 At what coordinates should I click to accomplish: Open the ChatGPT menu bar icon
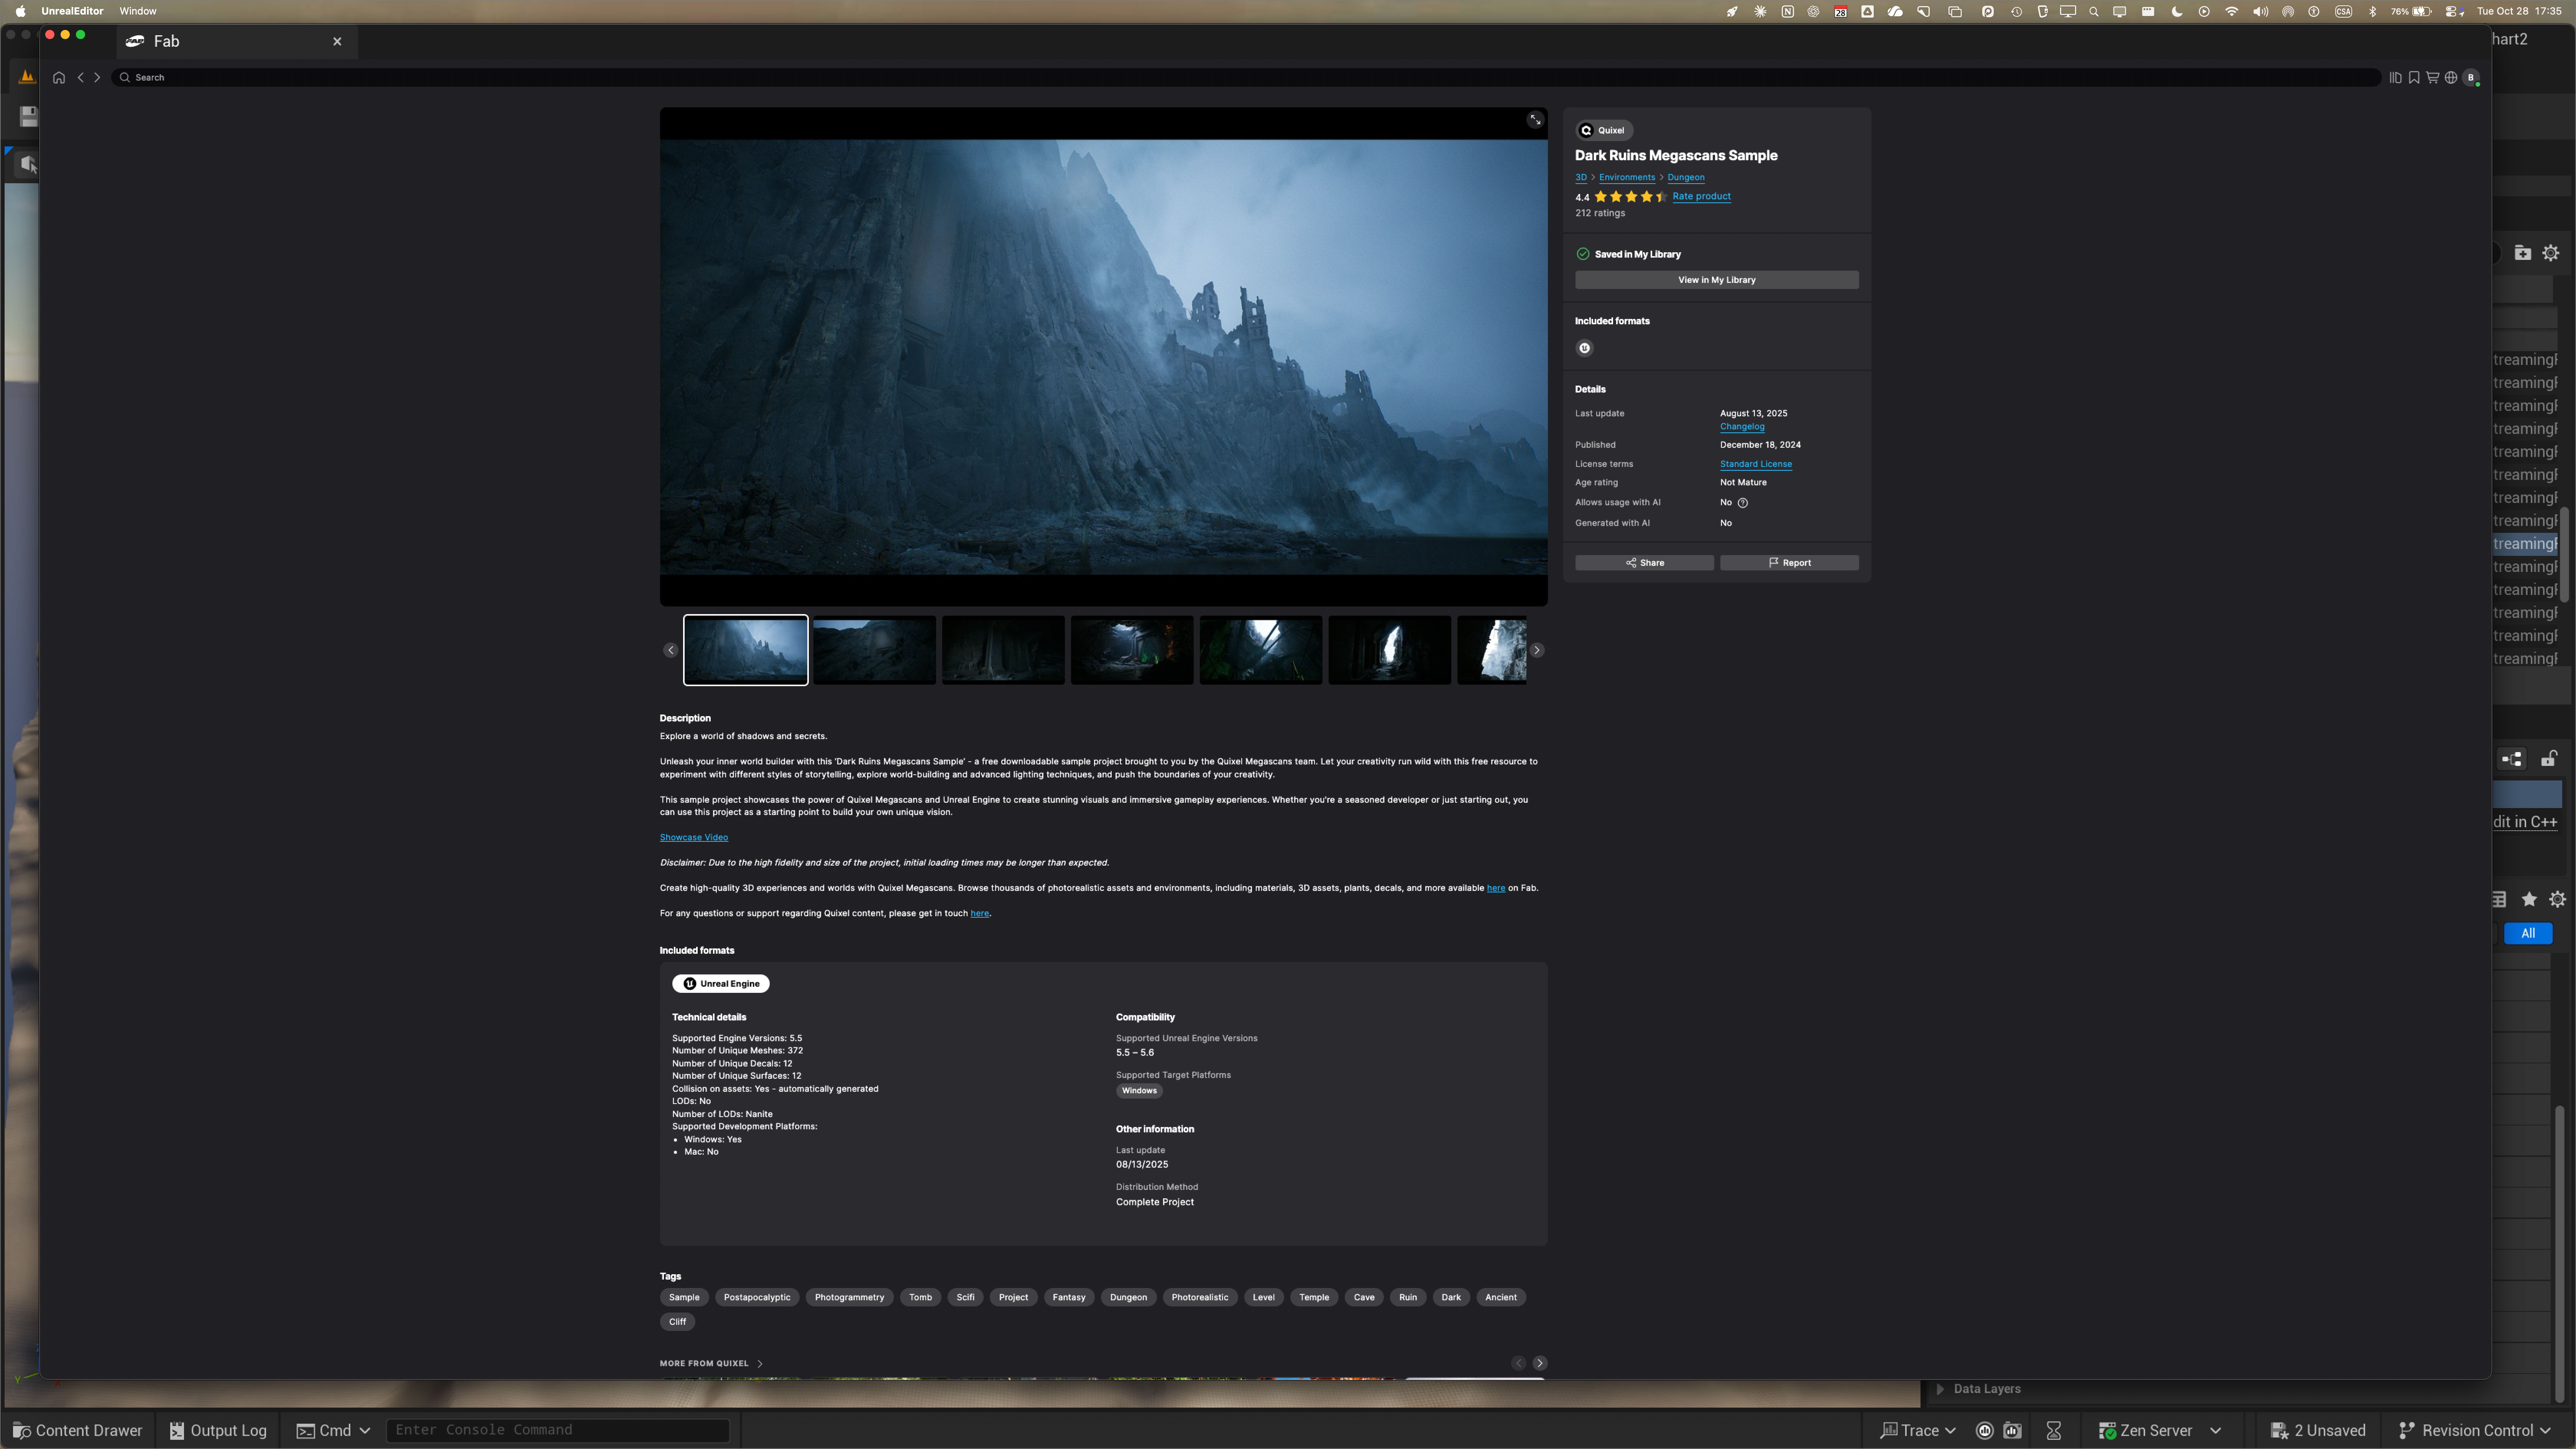tap(1813, 11)
